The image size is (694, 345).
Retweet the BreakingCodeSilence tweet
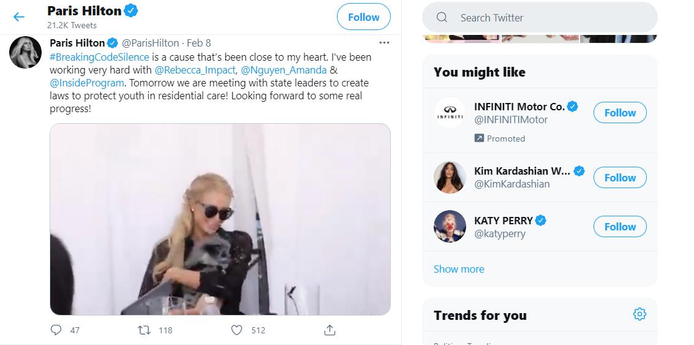[x=145, y=330]
